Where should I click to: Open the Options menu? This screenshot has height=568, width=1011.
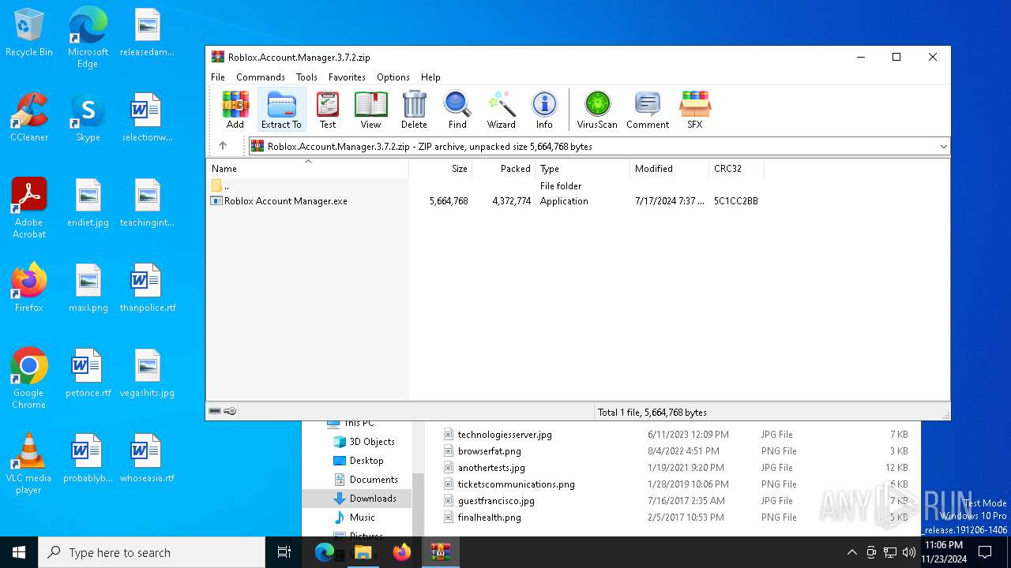(393, 77)
